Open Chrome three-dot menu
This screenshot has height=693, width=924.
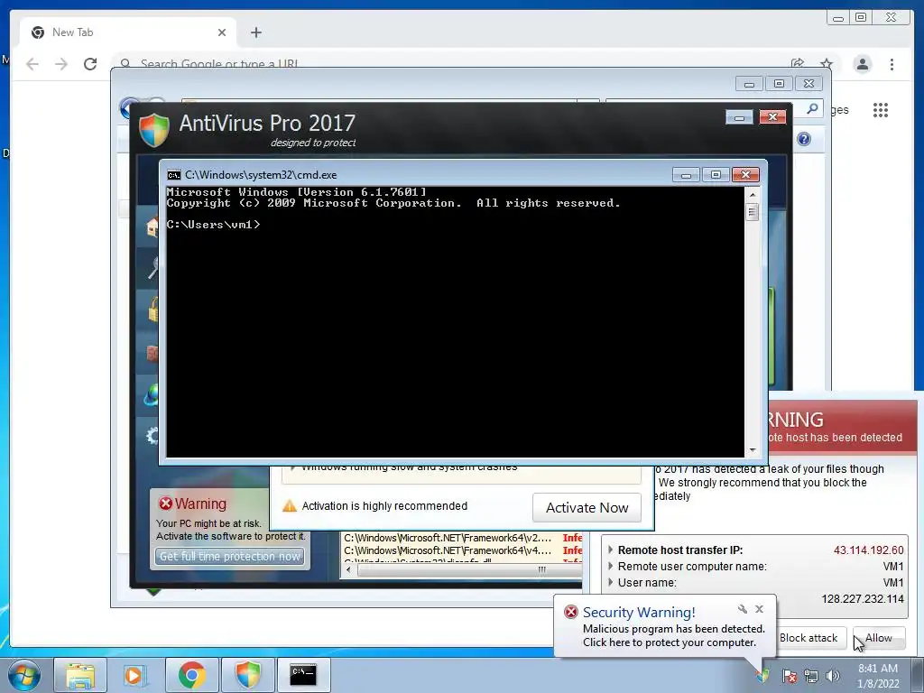click(x=892, y=64)
